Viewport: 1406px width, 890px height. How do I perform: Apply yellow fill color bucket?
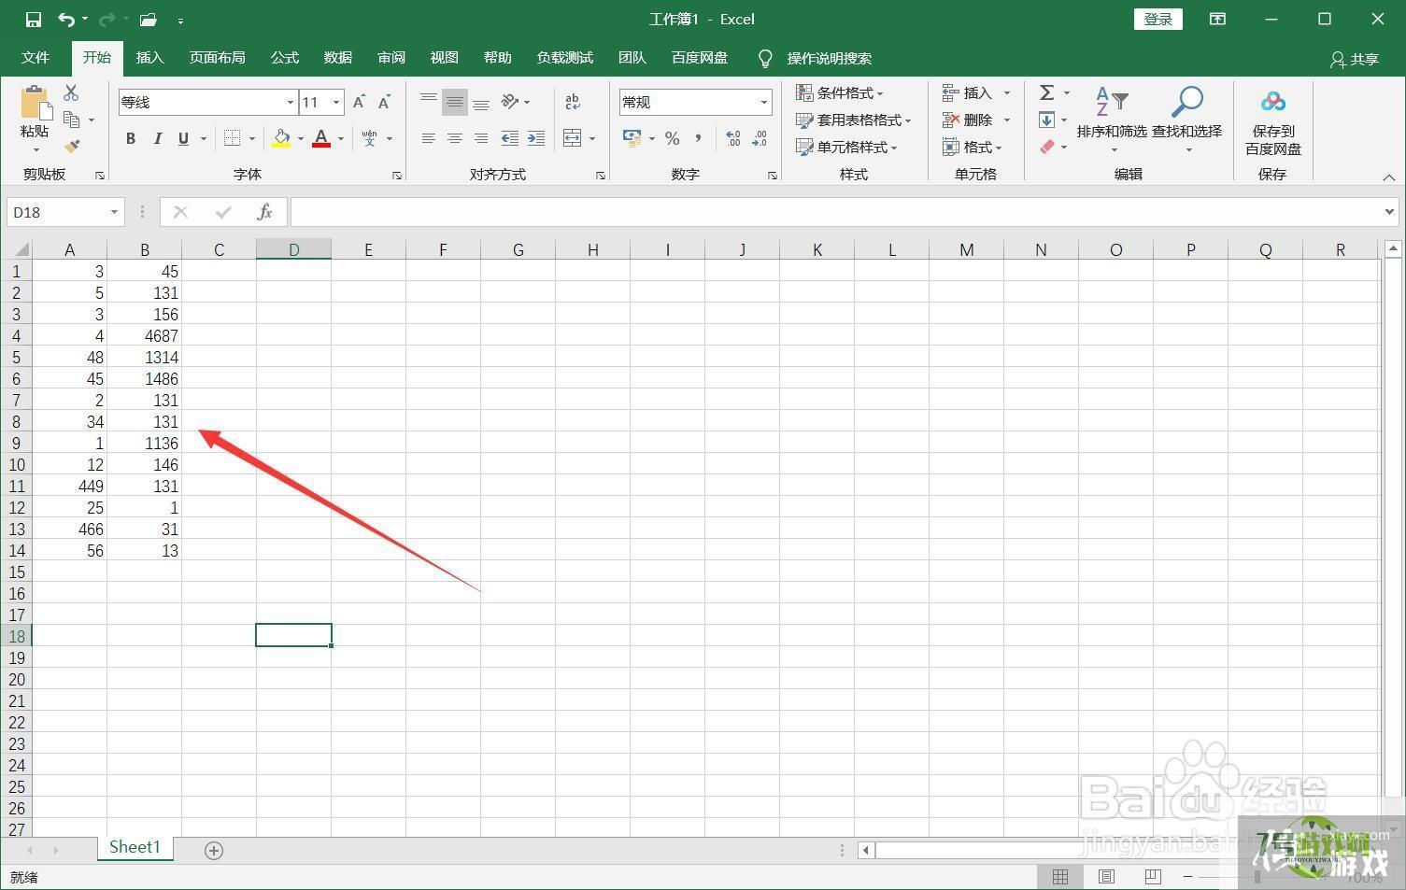(281, 138)
